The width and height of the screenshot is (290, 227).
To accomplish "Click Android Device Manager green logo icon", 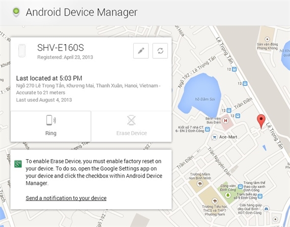I will click(x=16, y=12).
